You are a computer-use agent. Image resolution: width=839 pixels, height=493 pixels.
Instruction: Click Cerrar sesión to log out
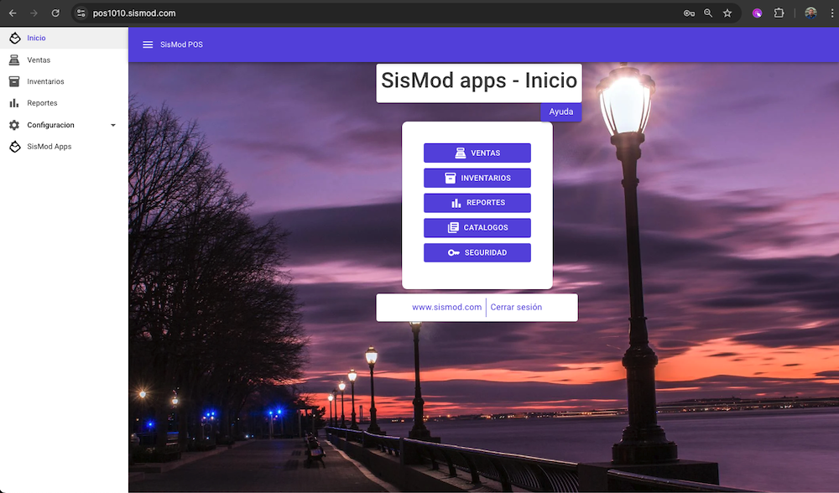coord(516,307)
